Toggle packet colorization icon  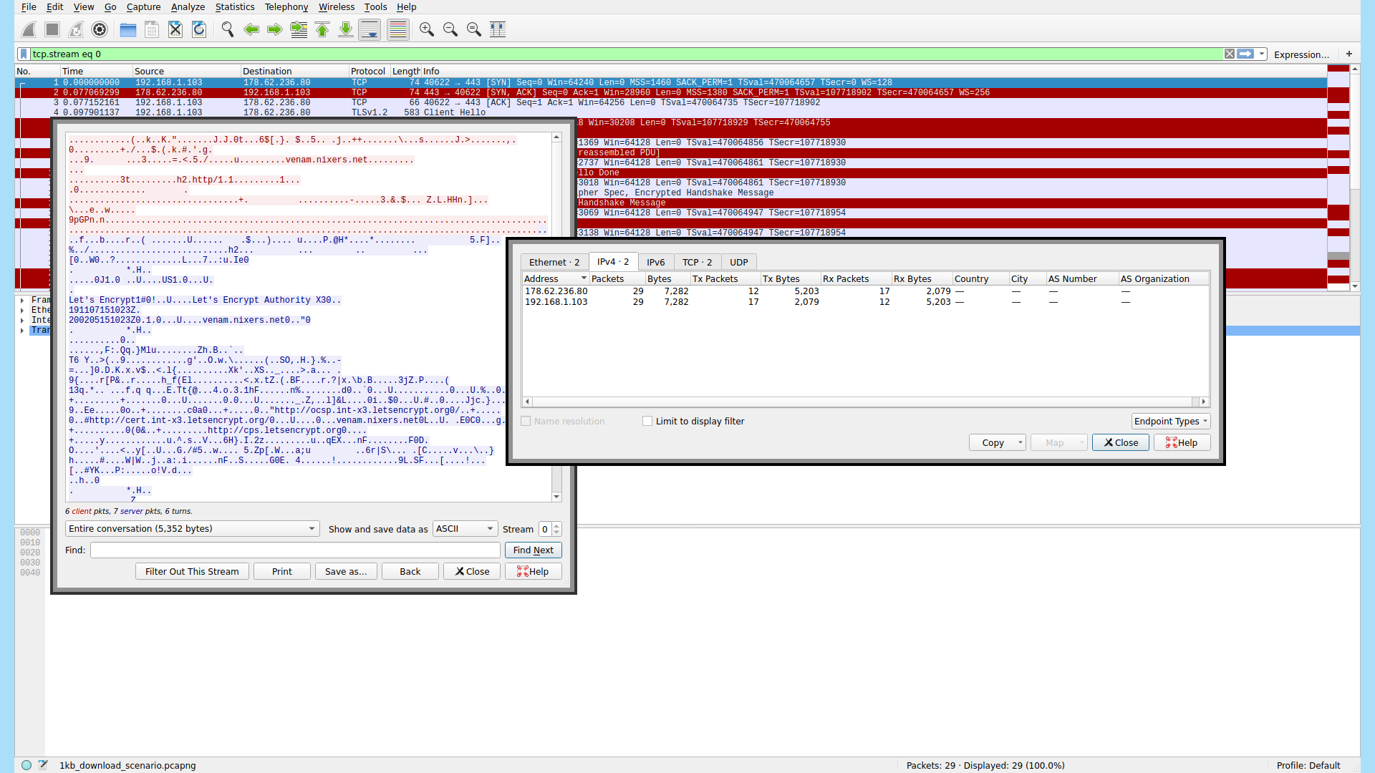pyautogui.click(x=398, y=29)
